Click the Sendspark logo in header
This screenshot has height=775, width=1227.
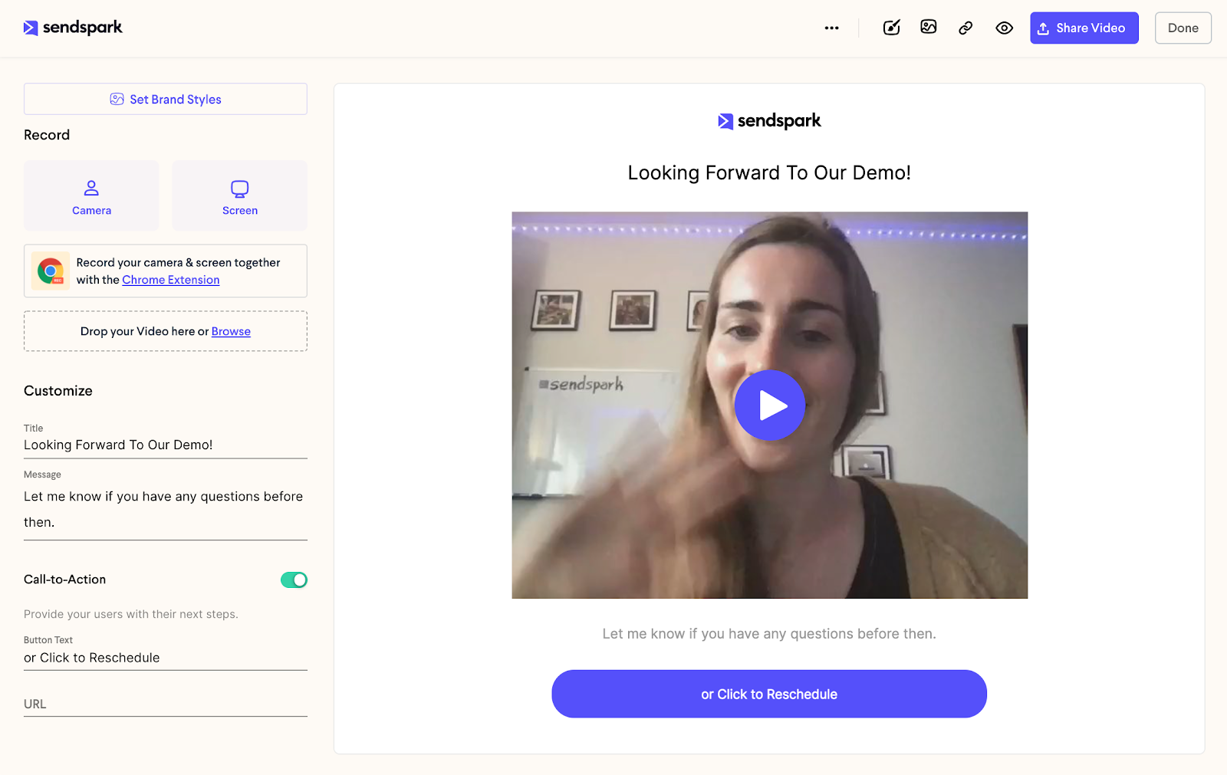73,28
